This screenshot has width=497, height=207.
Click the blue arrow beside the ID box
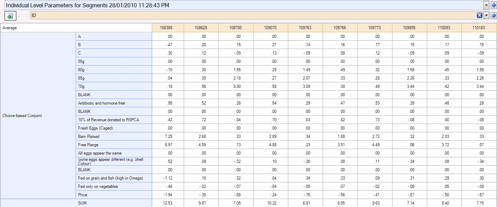coord(493,15)
